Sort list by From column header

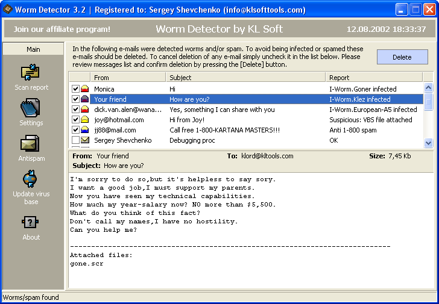[128, 78]
